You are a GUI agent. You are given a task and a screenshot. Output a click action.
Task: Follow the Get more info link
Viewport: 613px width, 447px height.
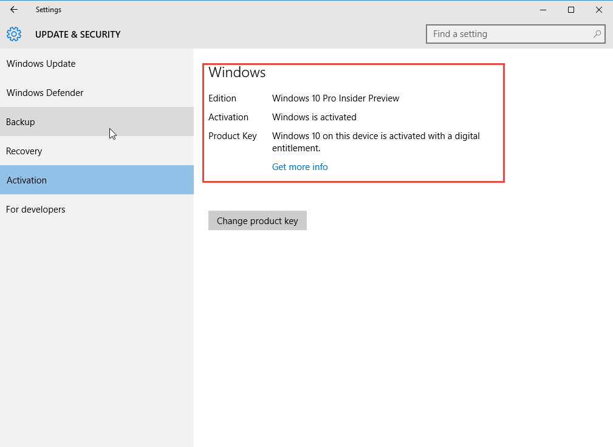tap(300, 167)
